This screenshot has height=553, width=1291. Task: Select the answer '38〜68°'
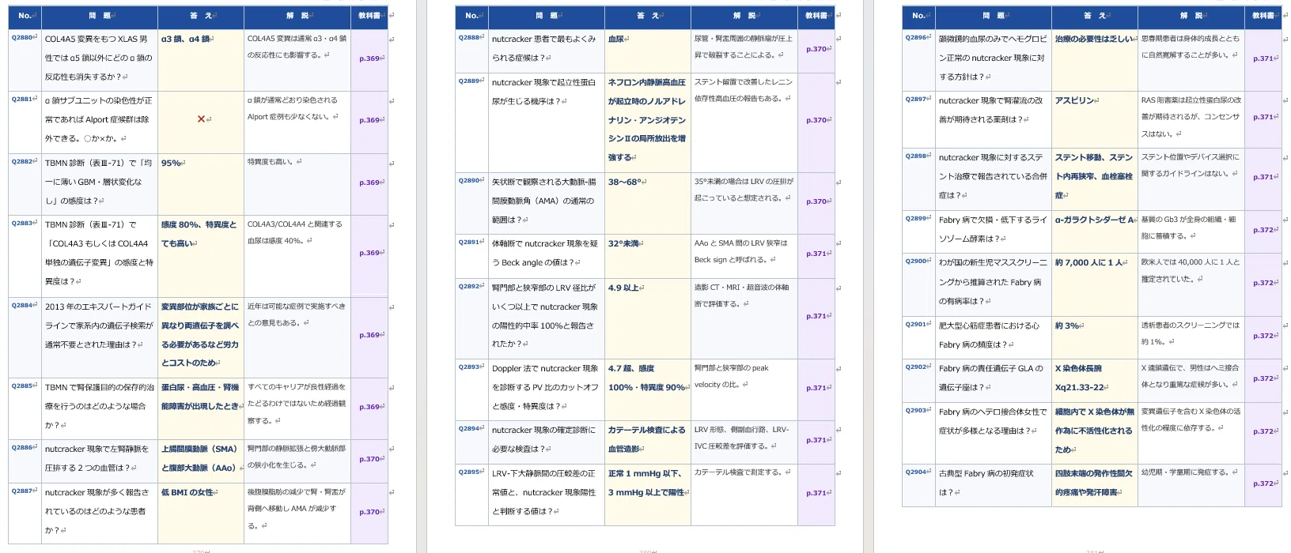click(x=626, y=182)
